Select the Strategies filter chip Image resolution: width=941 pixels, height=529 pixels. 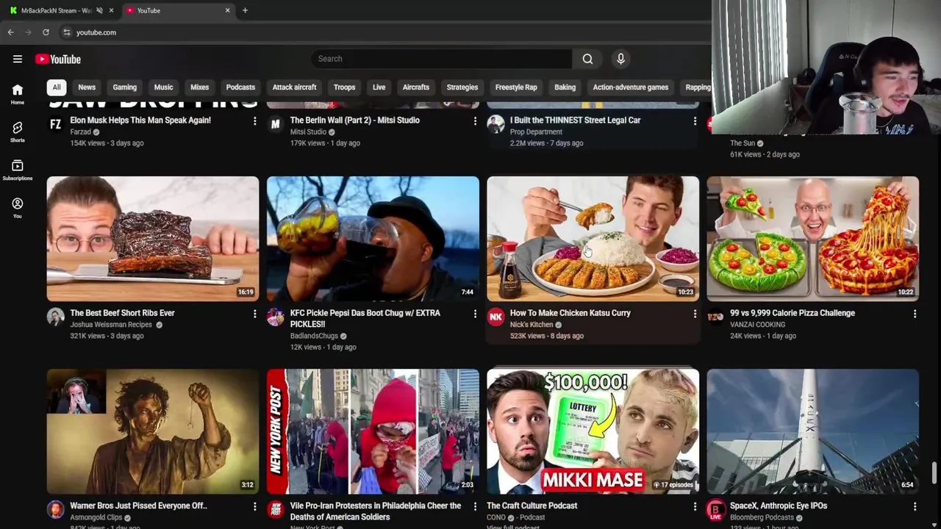coord(462,87)
